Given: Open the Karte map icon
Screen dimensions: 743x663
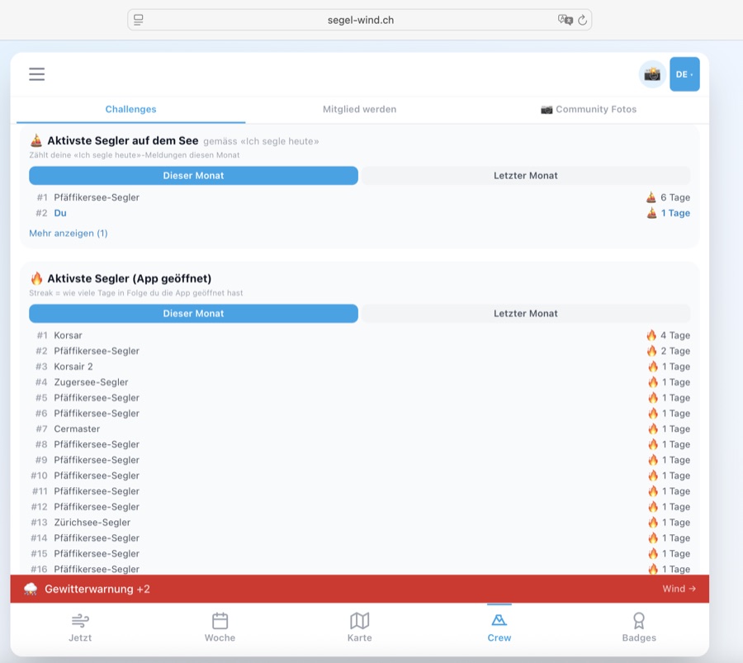Looking at the screenshot, I should [x=360, y=620].
